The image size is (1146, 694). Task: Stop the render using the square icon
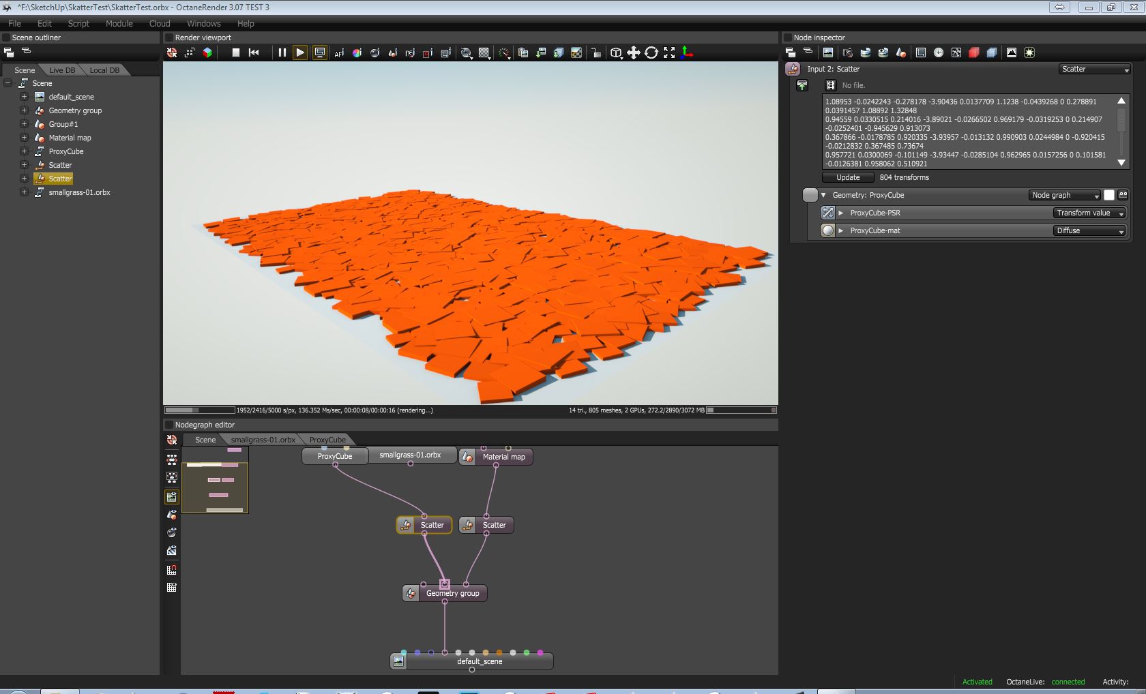(x=236, y=52)
